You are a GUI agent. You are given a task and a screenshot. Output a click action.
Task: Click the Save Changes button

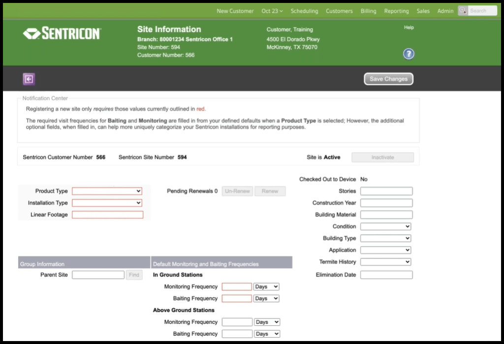click(388, 79)
